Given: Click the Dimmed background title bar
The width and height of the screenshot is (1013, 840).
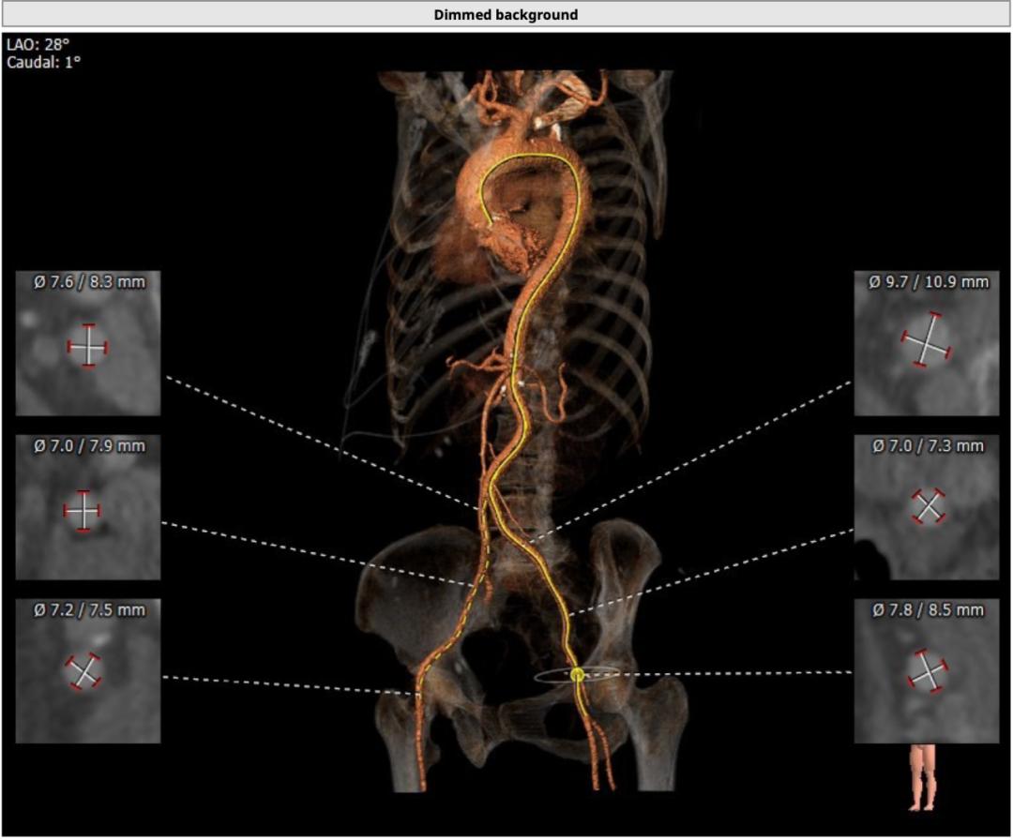Looking at the screenshot, I should click(x=506, y=14).
